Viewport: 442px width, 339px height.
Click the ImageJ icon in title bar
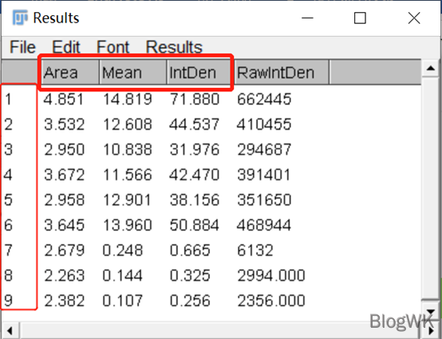click(x=20, y=18)
